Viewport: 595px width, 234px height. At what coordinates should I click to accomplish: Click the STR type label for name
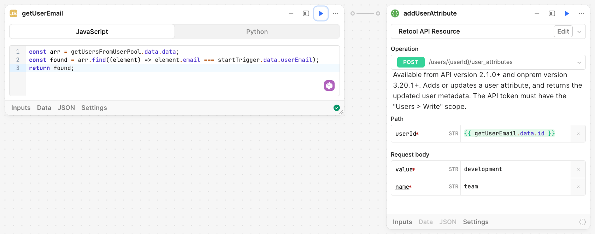(x=453, y=187)
